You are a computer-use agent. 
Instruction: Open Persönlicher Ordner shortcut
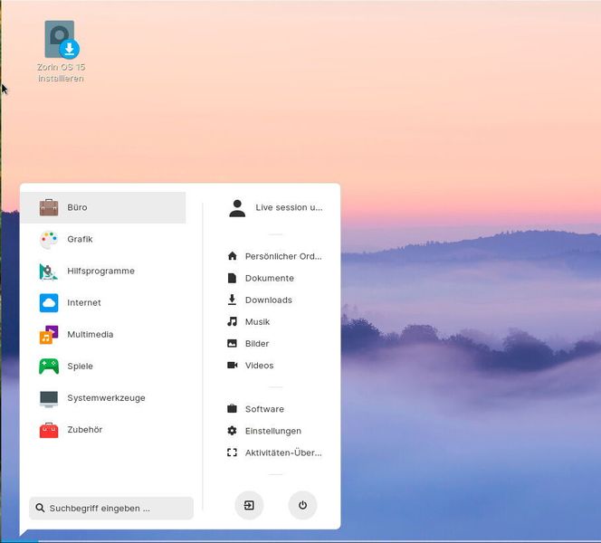point(275,256)
